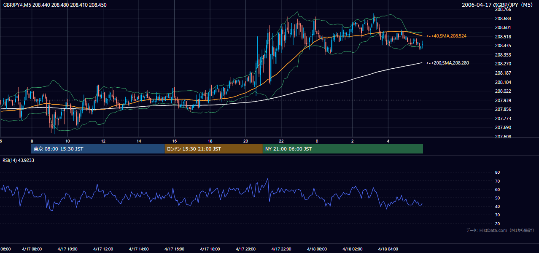Click the RSI(14) 43.9233 indicator label
Viewport: 539px width, 253px height.
click(19, 160)
